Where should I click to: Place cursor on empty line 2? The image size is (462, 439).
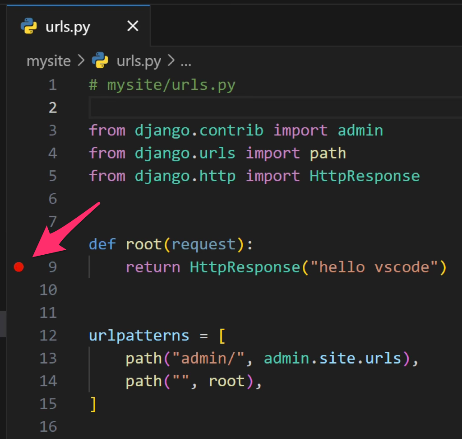point(226,108)
